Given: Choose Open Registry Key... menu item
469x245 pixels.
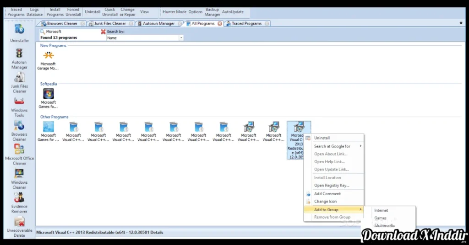Looking at the screenshot, I should [334, 185].
